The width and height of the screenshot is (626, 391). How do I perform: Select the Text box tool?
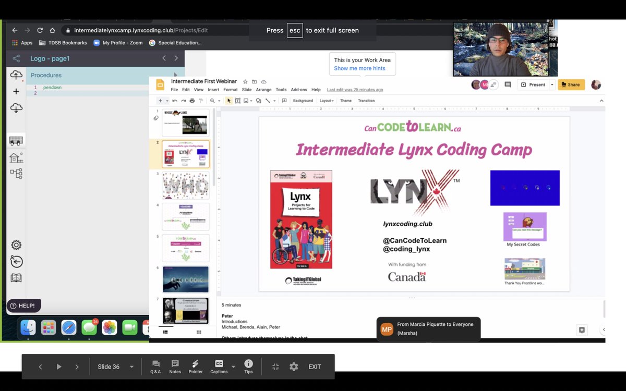point(237,101)
